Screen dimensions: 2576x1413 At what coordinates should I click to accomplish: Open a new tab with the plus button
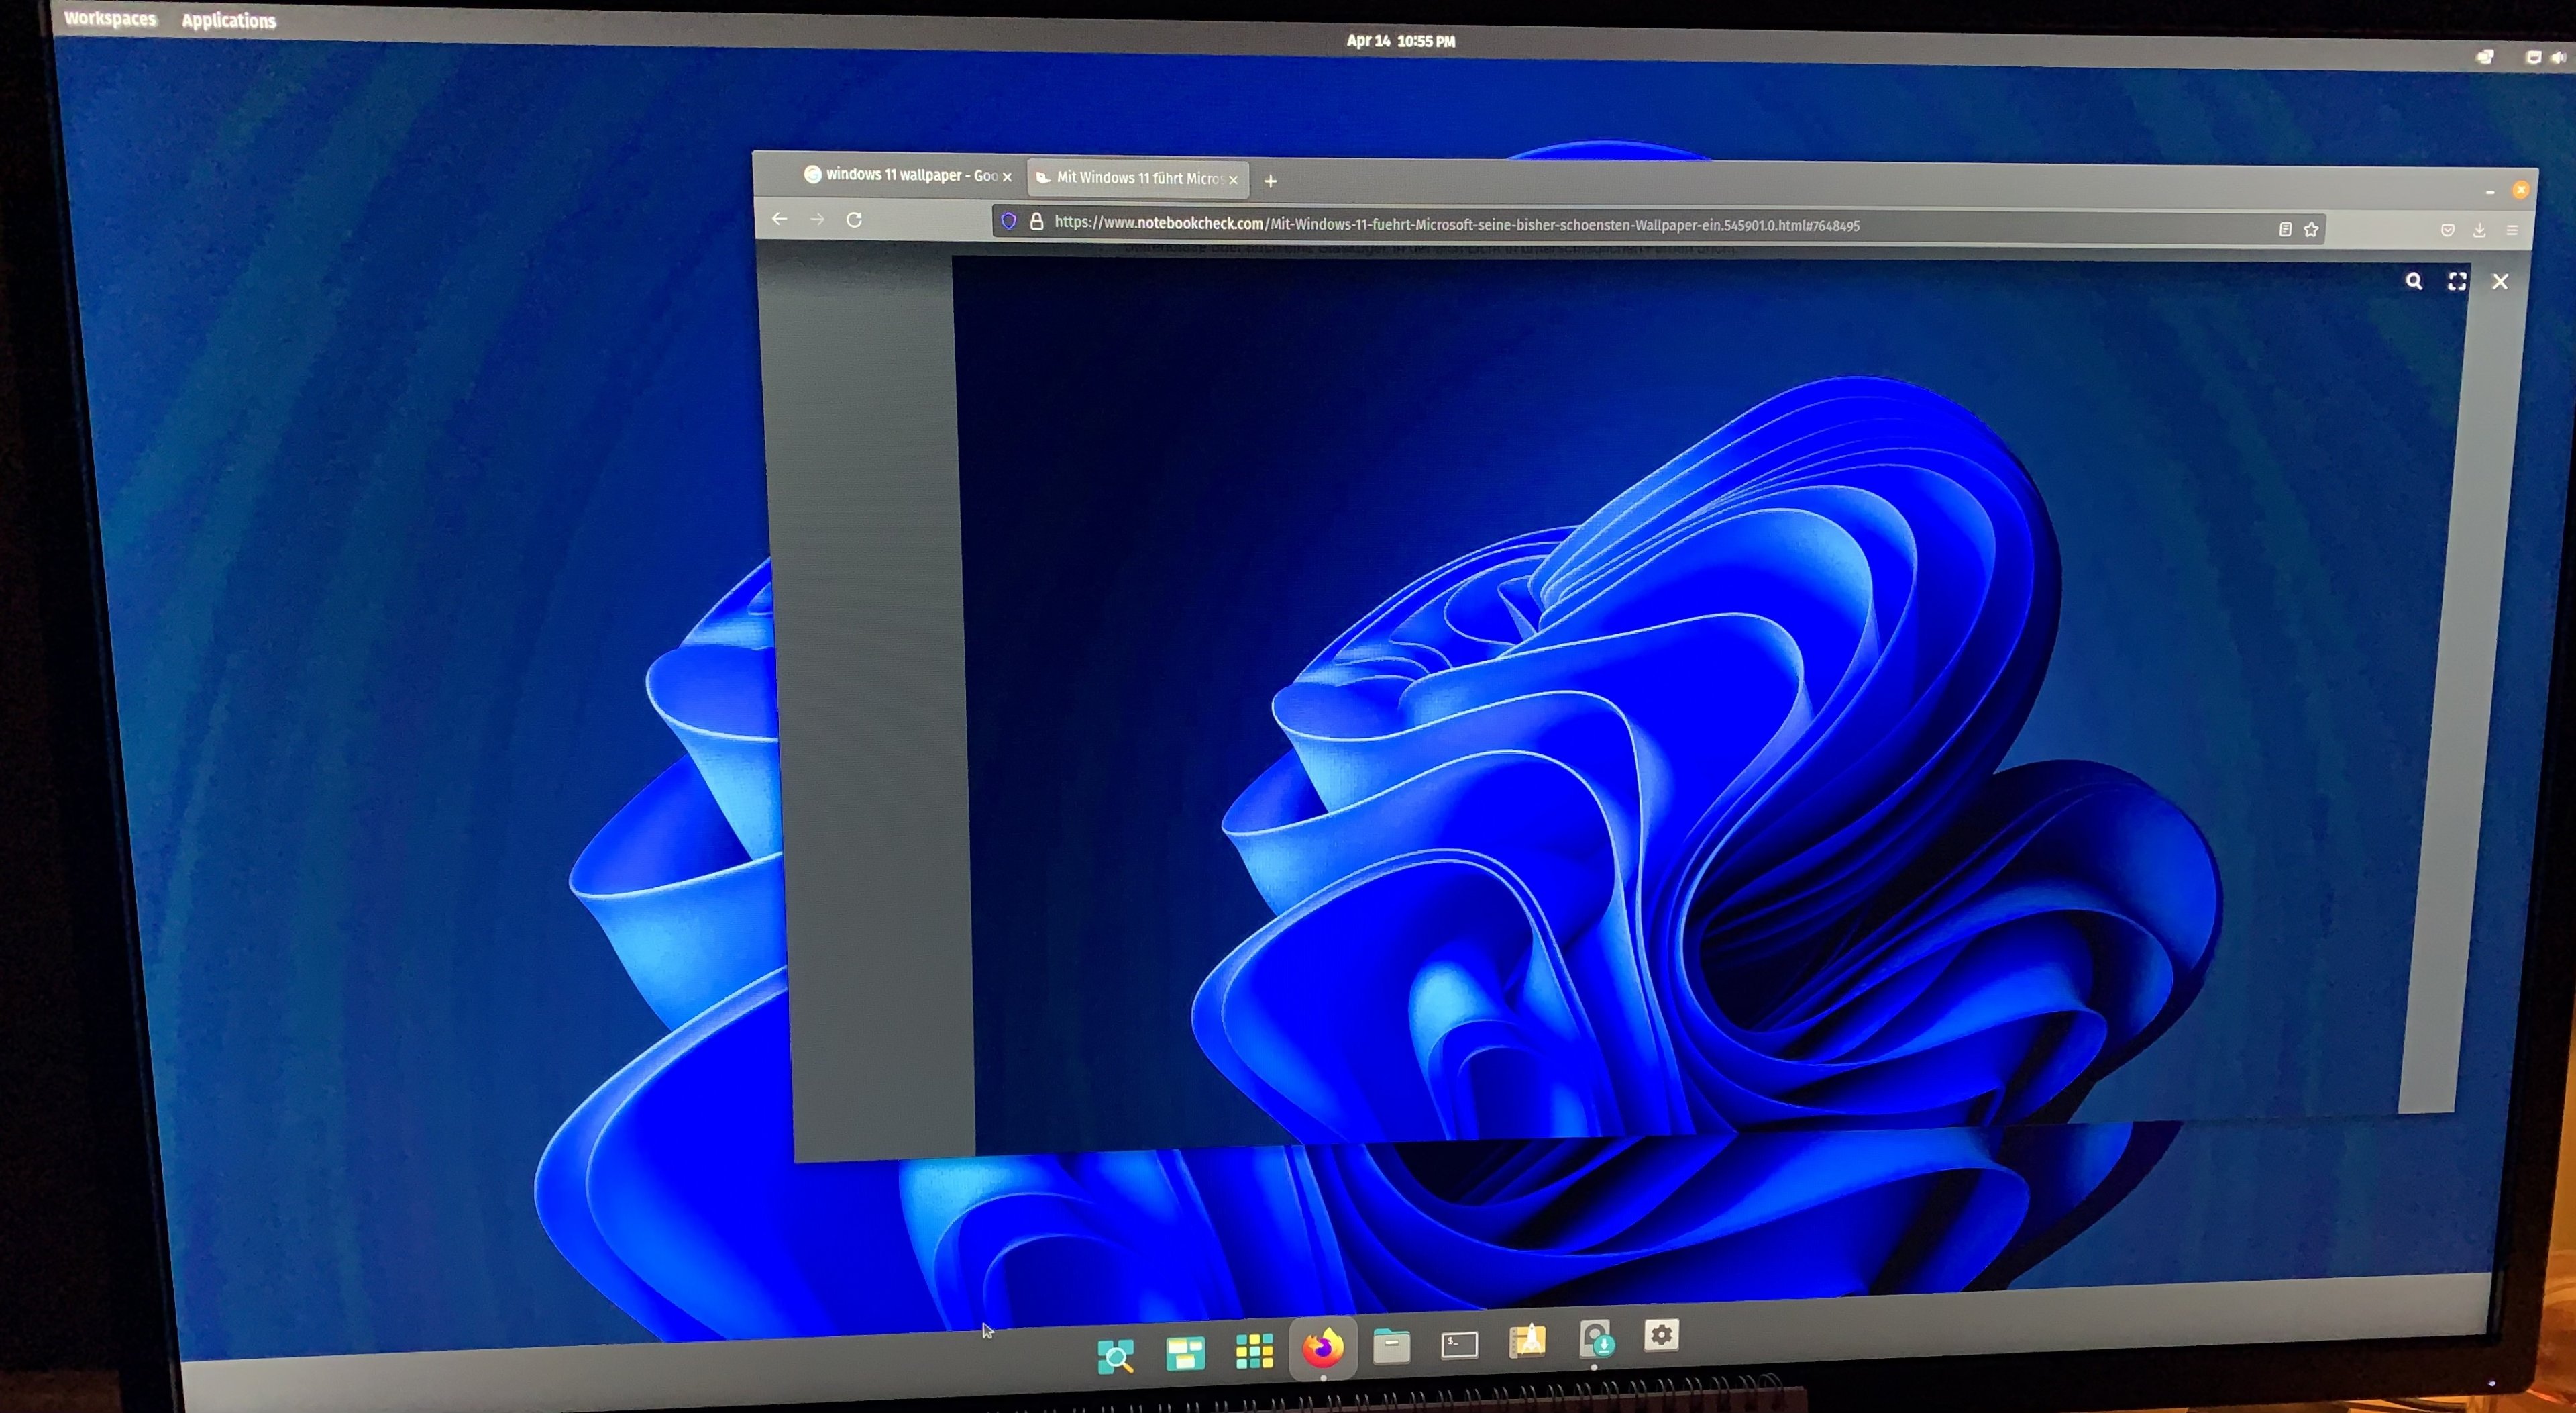tap(1270, 181)
